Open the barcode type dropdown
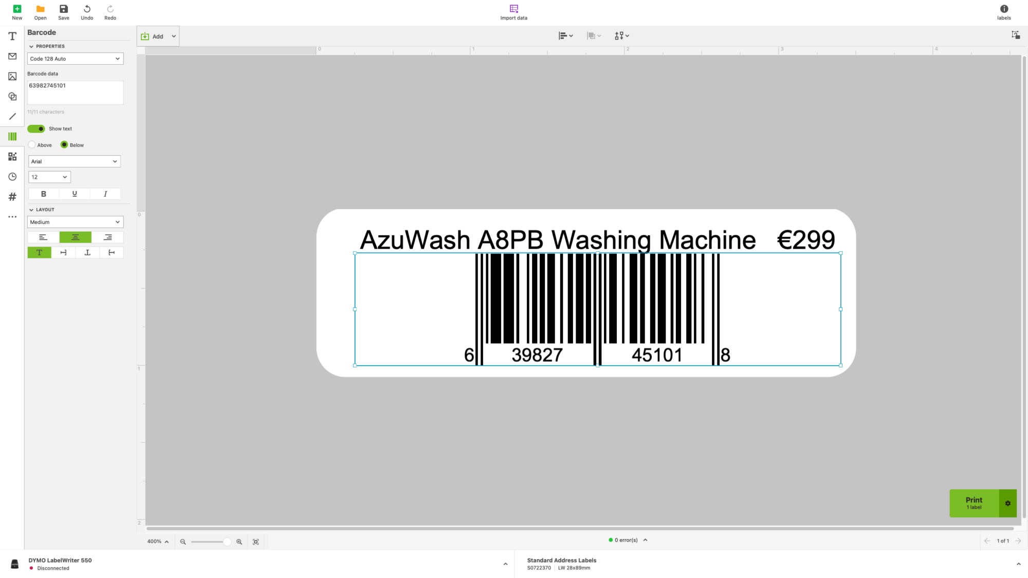This screenshot has width=1028, height=578. 75,58
